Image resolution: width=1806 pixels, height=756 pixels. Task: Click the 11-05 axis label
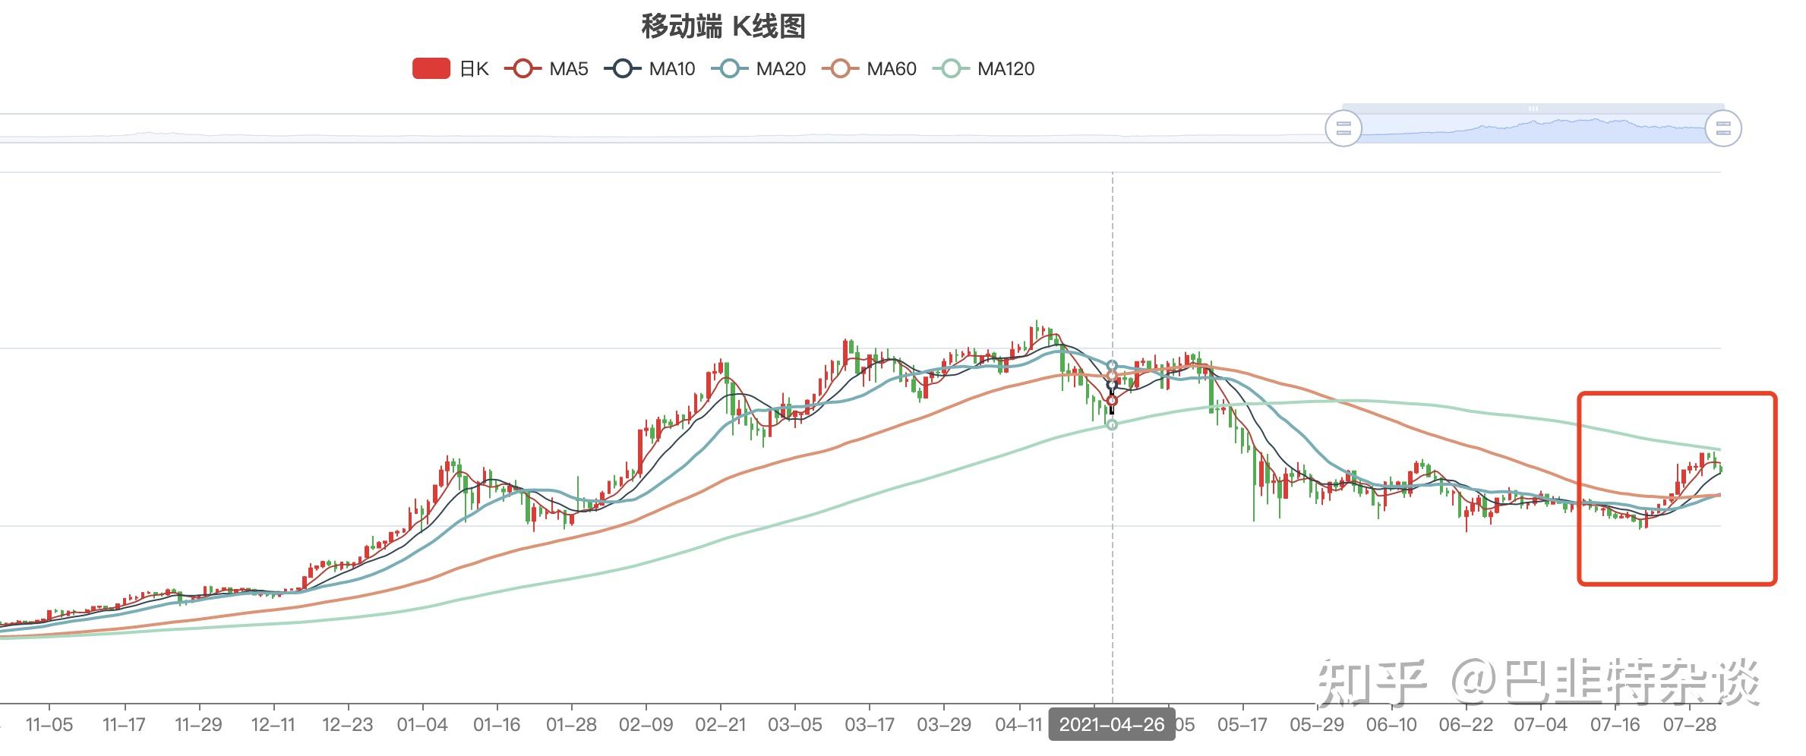tap(49, 725)
